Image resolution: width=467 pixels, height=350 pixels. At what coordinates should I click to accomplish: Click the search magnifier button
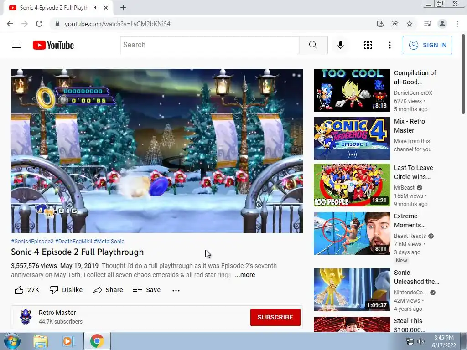313,45
